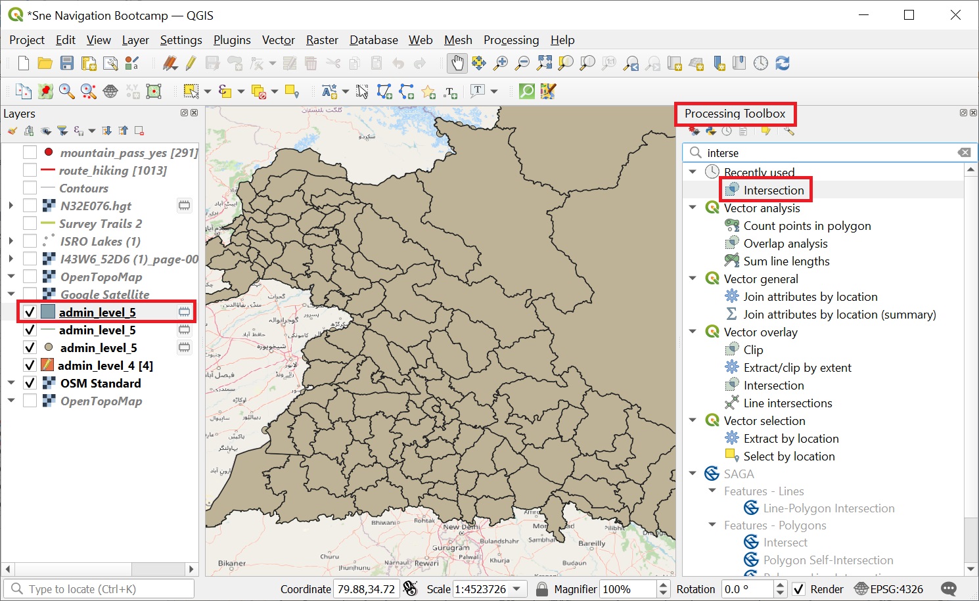Click the red line symbol of route_hiking

[48, 170]
